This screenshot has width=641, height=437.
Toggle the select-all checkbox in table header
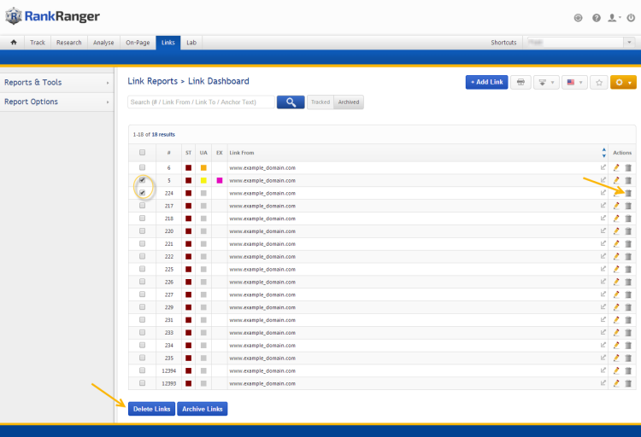(142, 152)
